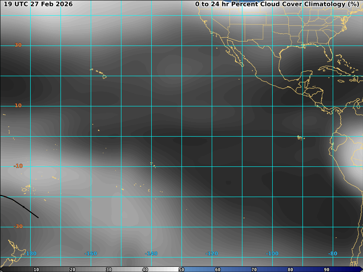Select the -100 longitude label
The image size is (363, 272).
click(x=272, y=253)
